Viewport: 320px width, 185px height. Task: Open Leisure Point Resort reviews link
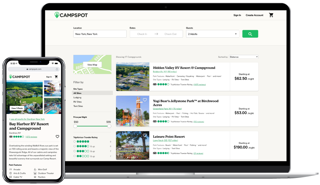tap(198, 153)
